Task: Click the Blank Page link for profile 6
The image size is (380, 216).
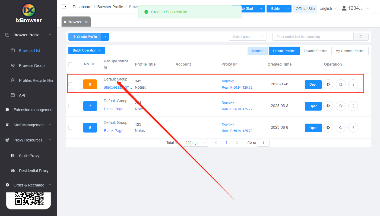Action: coord(113,130)
